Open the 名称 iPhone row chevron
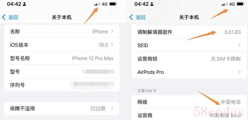248x120 pixels. pos(112,31)
